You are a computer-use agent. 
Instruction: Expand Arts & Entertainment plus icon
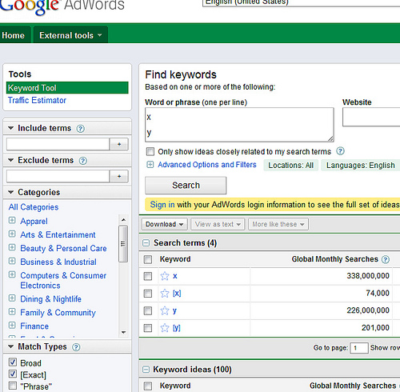[x=12, y=234]
